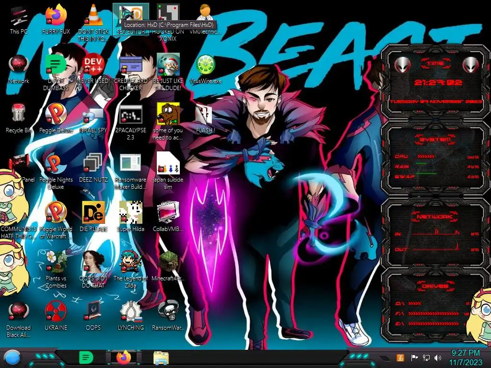Click the F:\ drive usage bar
This screenshot has height=368, width=491.
[x=433, y=313]
